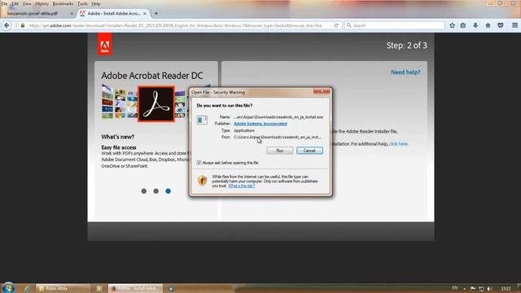Open the Adobe Systems Incorporated publisher link
The image size is (521, 293).
[x=260, y=124]
